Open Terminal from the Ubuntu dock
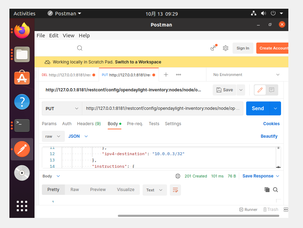Image resolution: width=303 pixels, height=228 pixels. [22, 126]
